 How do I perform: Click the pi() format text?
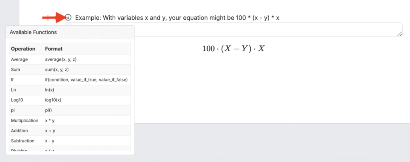[49, 110]
